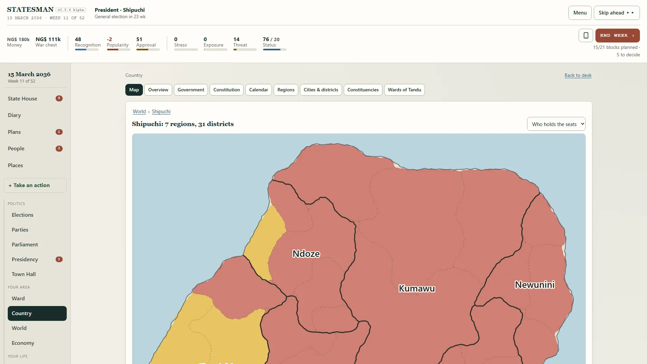Click the Stress meter bar
This screenshot has width=647, height=364.
point(186,50)
